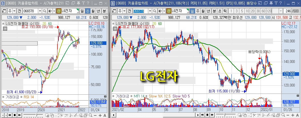
Task: Toggle sound speaker icon in left window
Action: point(50,11)
